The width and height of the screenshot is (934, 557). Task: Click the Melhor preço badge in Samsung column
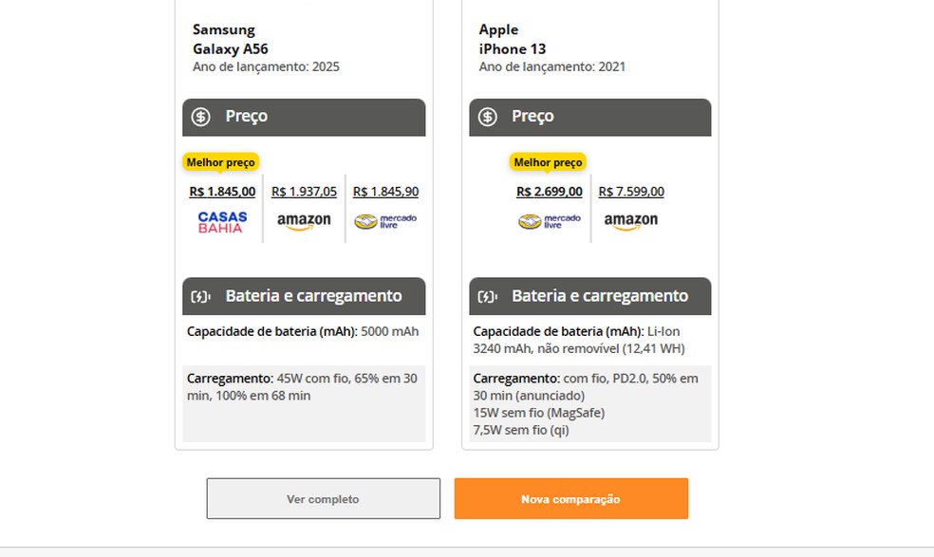pyautogui.click(x=220, y=162)
